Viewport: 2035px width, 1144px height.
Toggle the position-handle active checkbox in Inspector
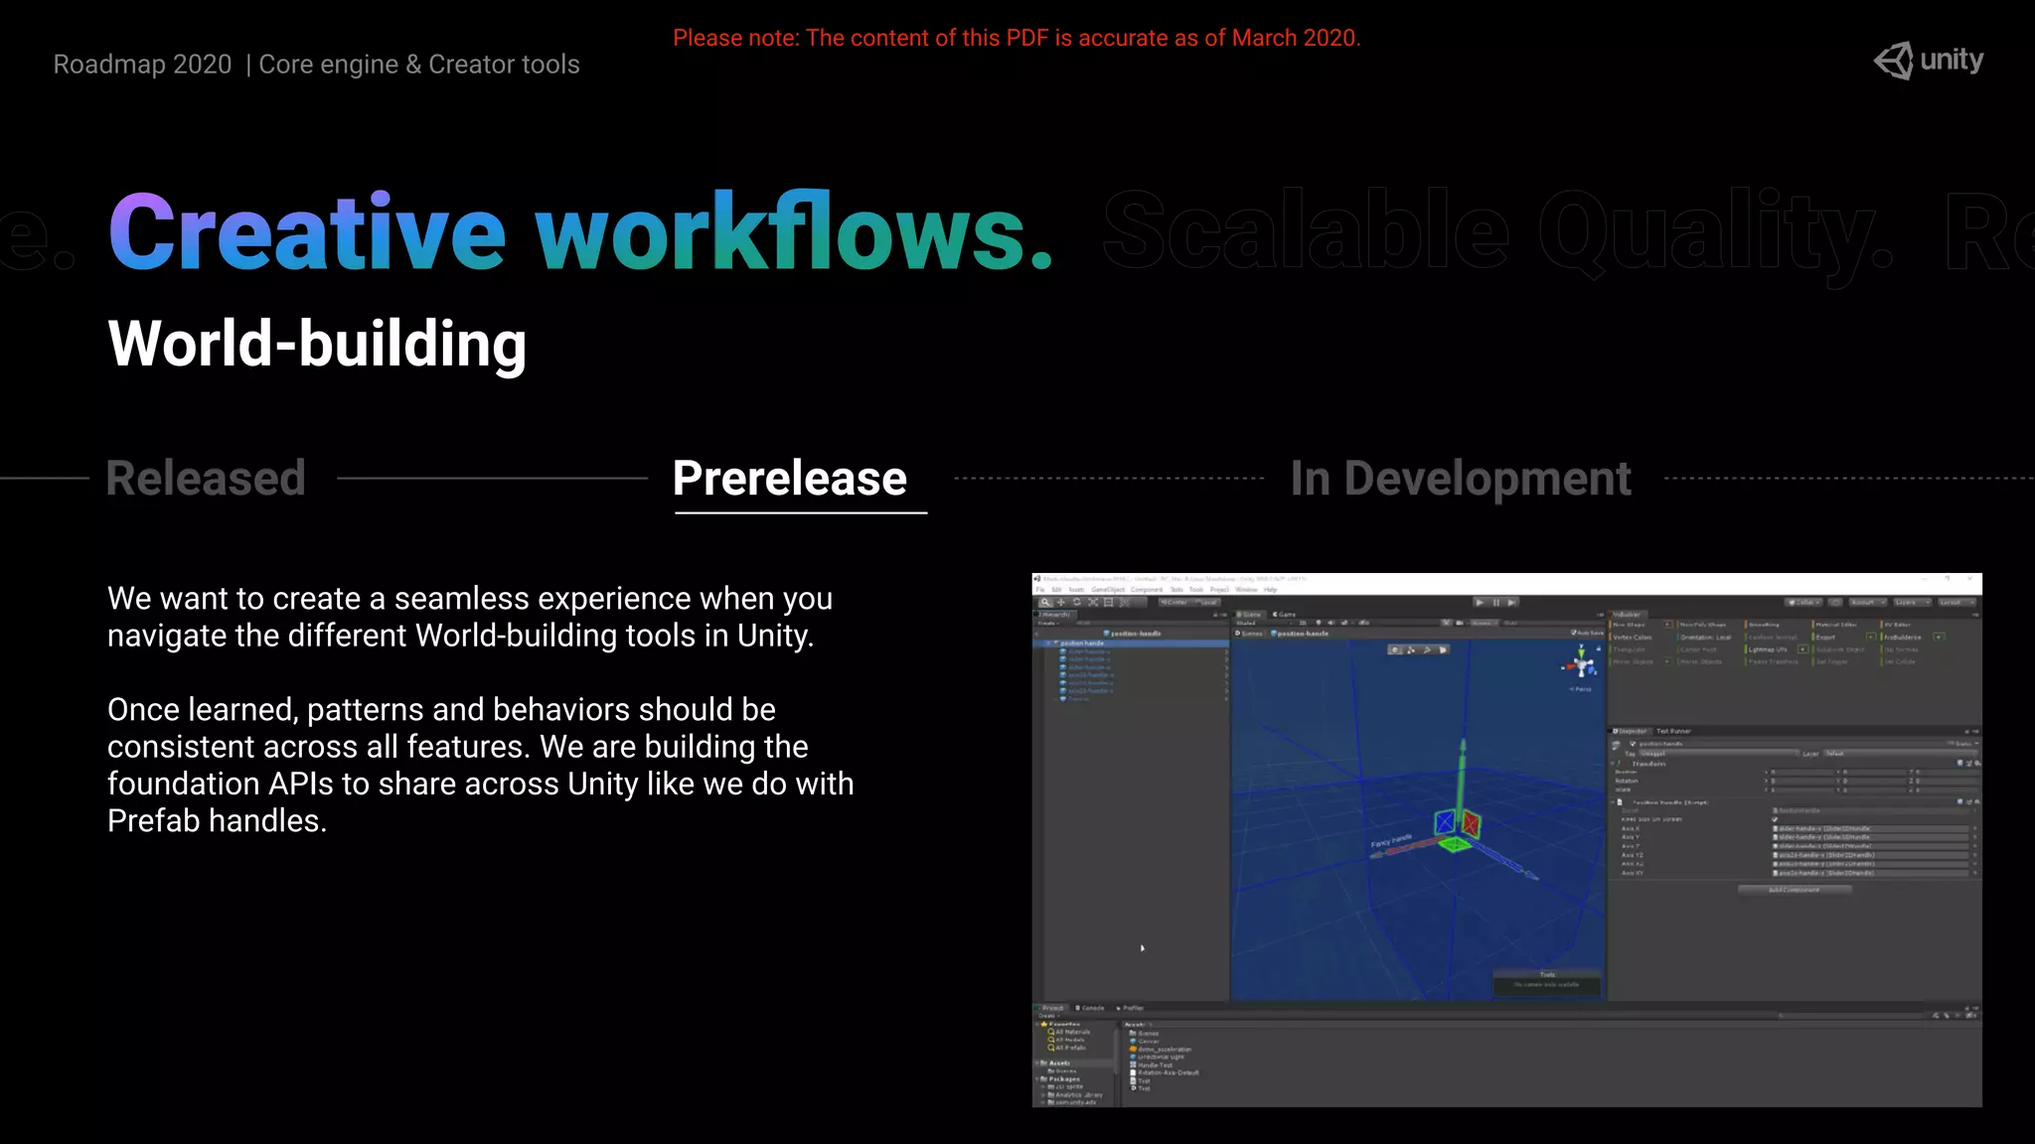coord(1633,744)
